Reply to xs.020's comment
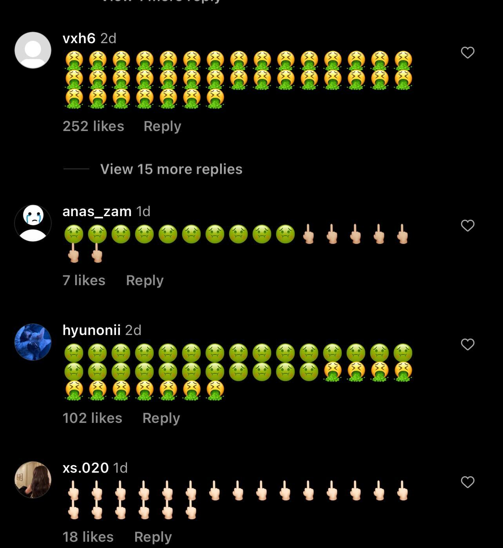The image size is (503, 548). pyautogui.click(x=153, y=537)
